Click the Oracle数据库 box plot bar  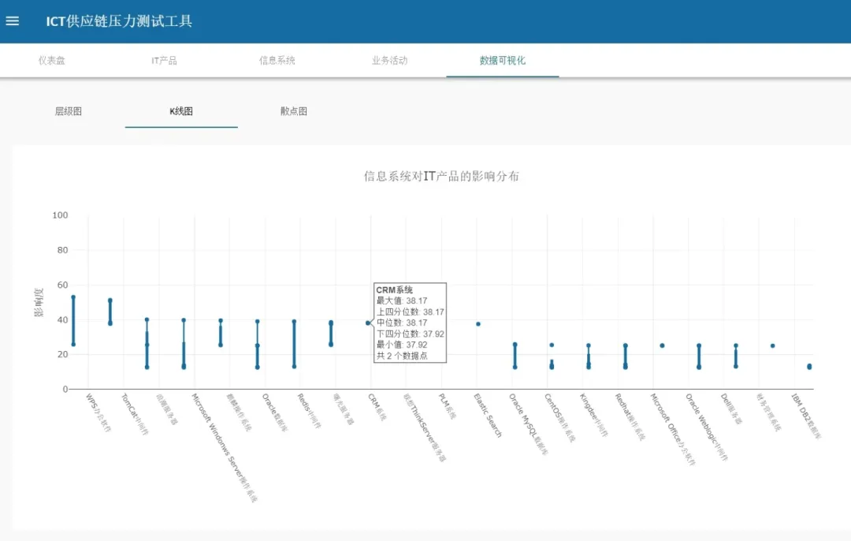click(x=257, y=345)
